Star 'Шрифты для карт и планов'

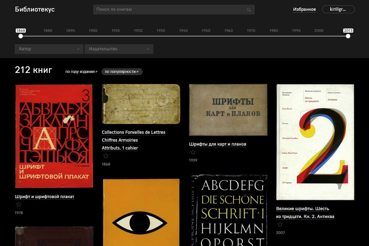tap(193, 152)
